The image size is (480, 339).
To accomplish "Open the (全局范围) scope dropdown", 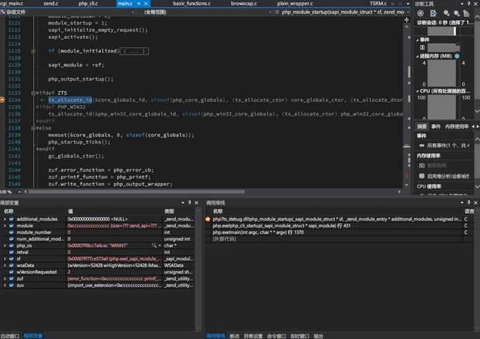I will coord(270,12).
